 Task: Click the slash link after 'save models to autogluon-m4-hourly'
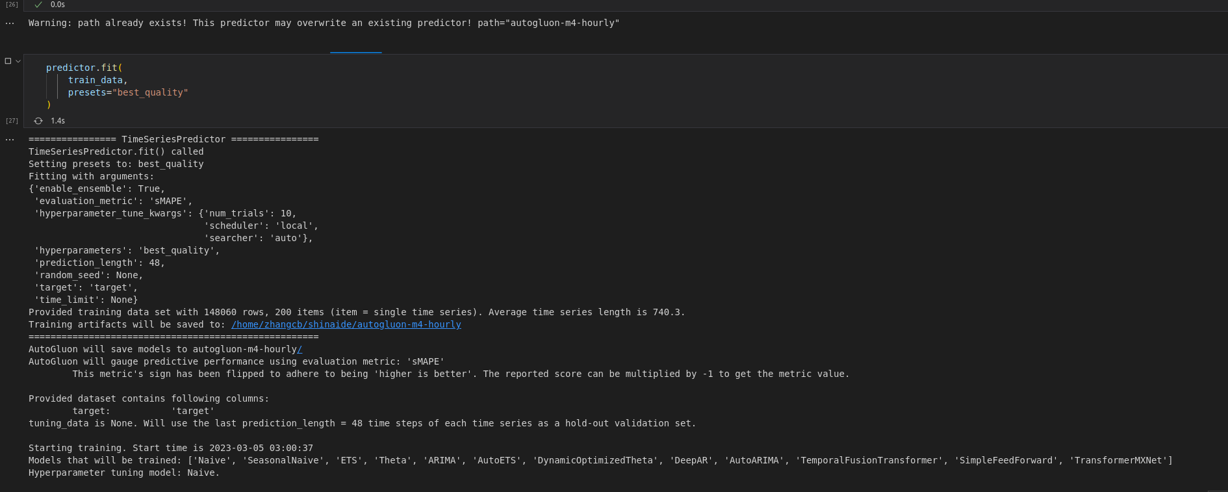tap(300, 349)
